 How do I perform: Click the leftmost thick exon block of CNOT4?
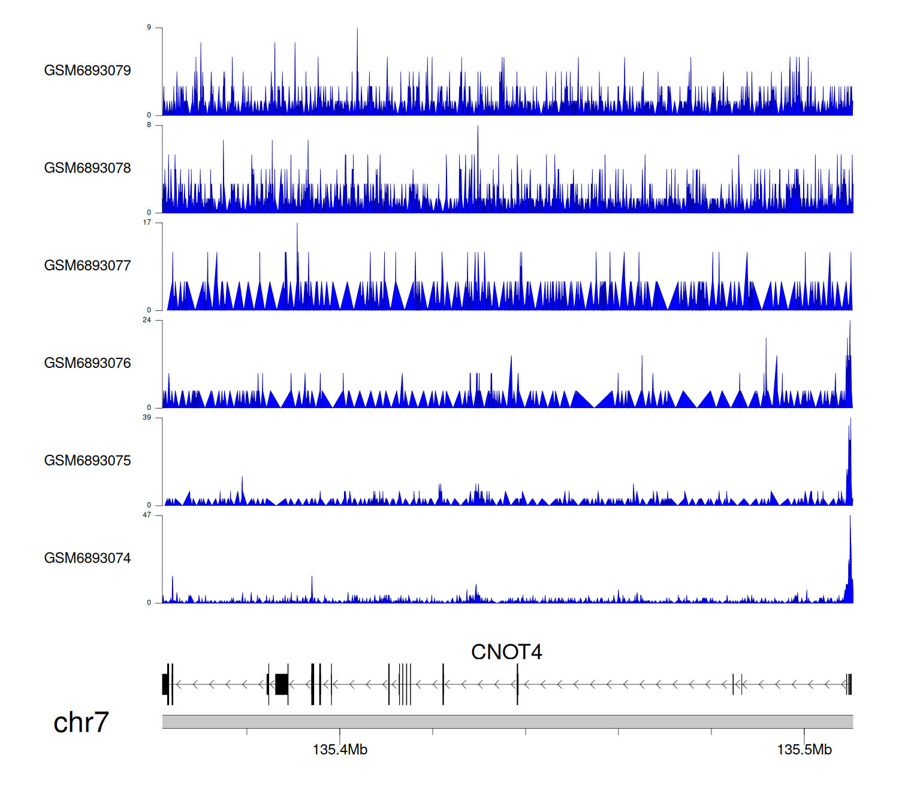click(x=165, y=684)
